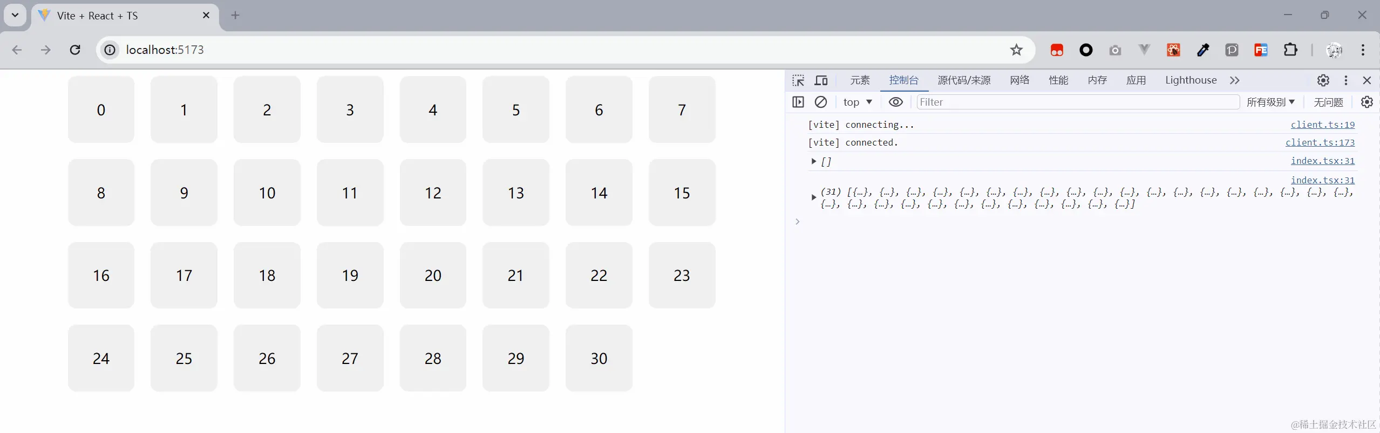
Task: Open console settings gear next to 无问题
Action: (1367, 102)
